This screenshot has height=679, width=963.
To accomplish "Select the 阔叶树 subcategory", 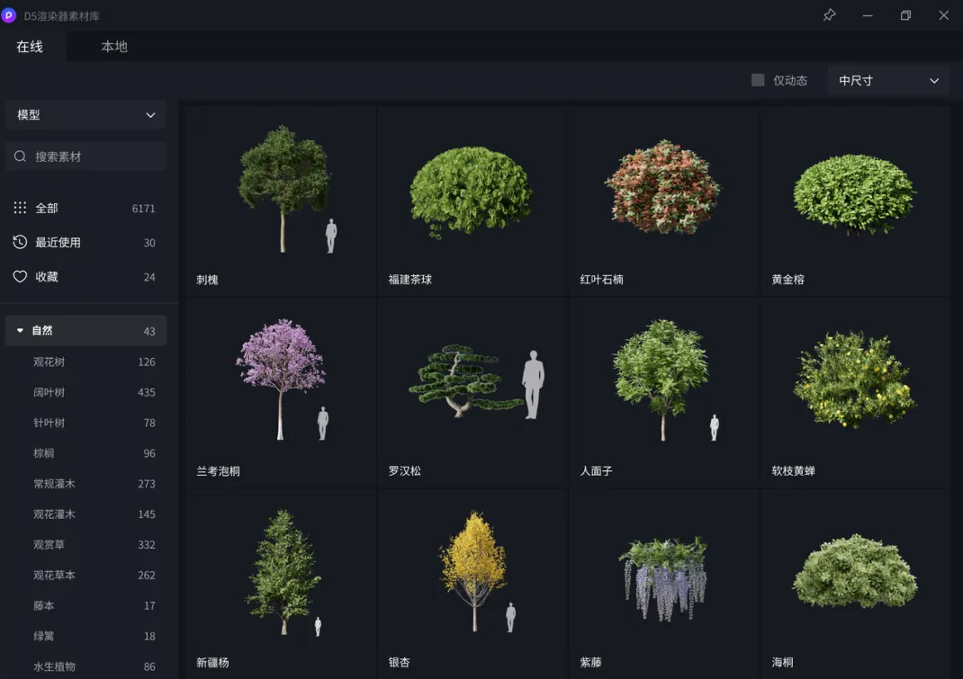I will point(49,392).
